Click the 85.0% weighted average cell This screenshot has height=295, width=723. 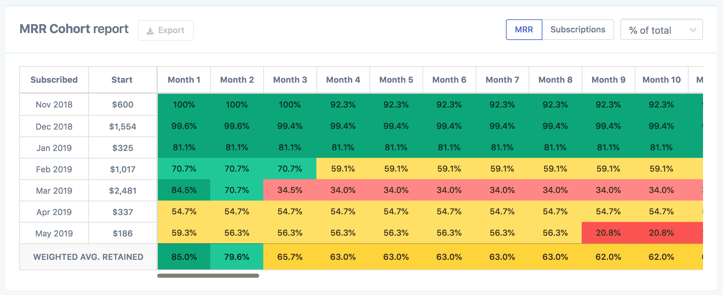(x=184, y=257)
